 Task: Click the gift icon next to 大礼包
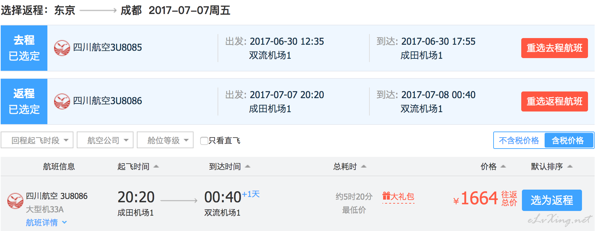click(x=386, y=196)
